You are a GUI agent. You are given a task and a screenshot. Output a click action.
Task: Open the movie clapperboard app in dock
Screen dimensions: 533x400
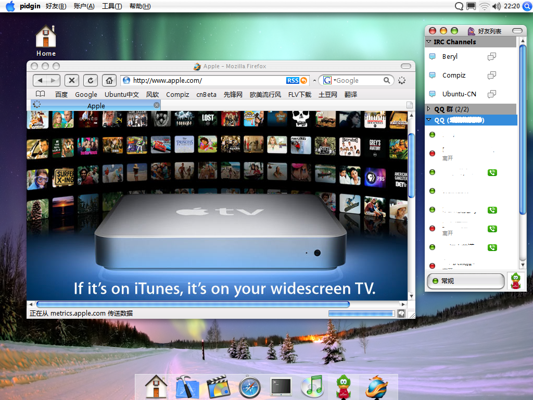218,387
